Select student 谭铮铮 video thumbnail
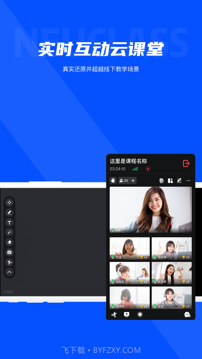The width and height of the screenshot is (202, 359). (x=130, y=298)
